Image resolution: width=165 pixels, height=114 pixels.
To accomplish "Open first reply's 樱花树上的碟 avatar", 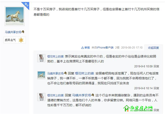I will (41, 58).
